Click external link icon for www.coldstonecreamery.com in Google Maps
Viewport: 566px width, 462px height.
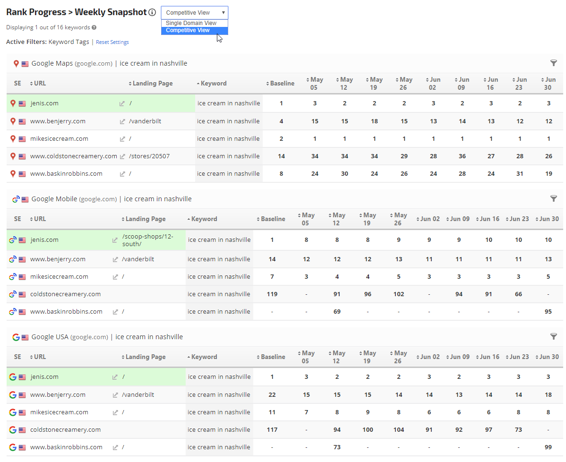[x=122, y=156]
